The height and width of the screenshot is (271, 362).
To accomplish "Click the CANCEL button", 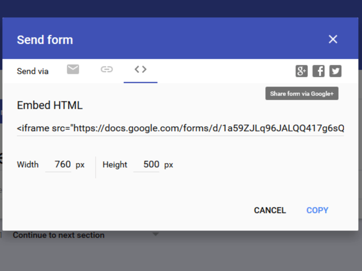I will pyautogui.click(x=270, y=210).
